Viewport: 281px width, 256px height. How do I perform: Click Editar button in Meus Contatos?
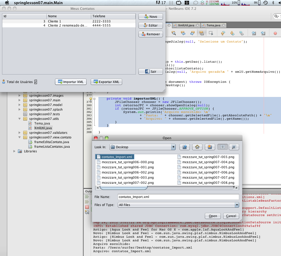(151, 26)
